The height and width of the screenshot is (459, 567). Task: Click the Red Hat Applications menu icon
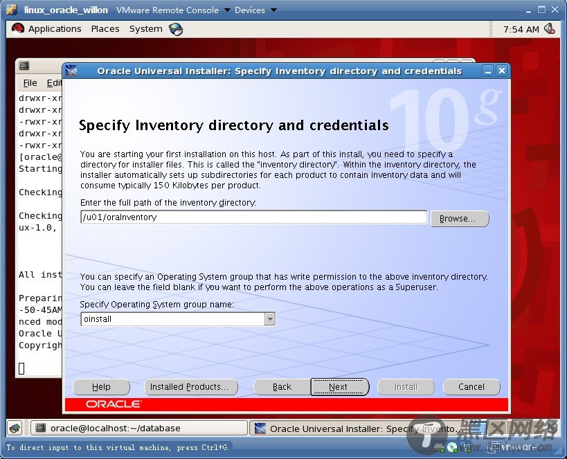[x=17, y=28]
